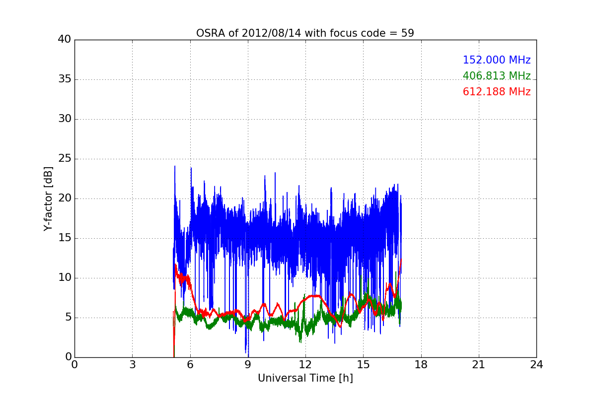Screen dimensions: 596x397
Task: Click the 'Universal Time [h]' axis label
Action: pos(305,378)
